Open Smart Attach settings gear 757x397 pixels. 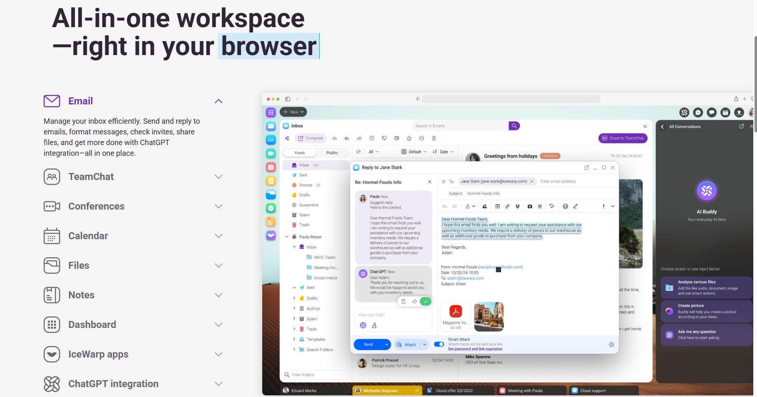click(611, 344)
